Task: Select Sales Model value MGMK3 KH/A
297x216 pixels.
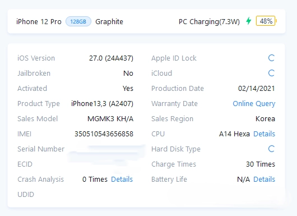Action: click(x=110, y=119)
